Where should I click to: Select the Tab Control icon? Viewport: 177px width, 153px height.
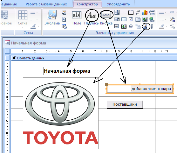click(x=138, y=19)
